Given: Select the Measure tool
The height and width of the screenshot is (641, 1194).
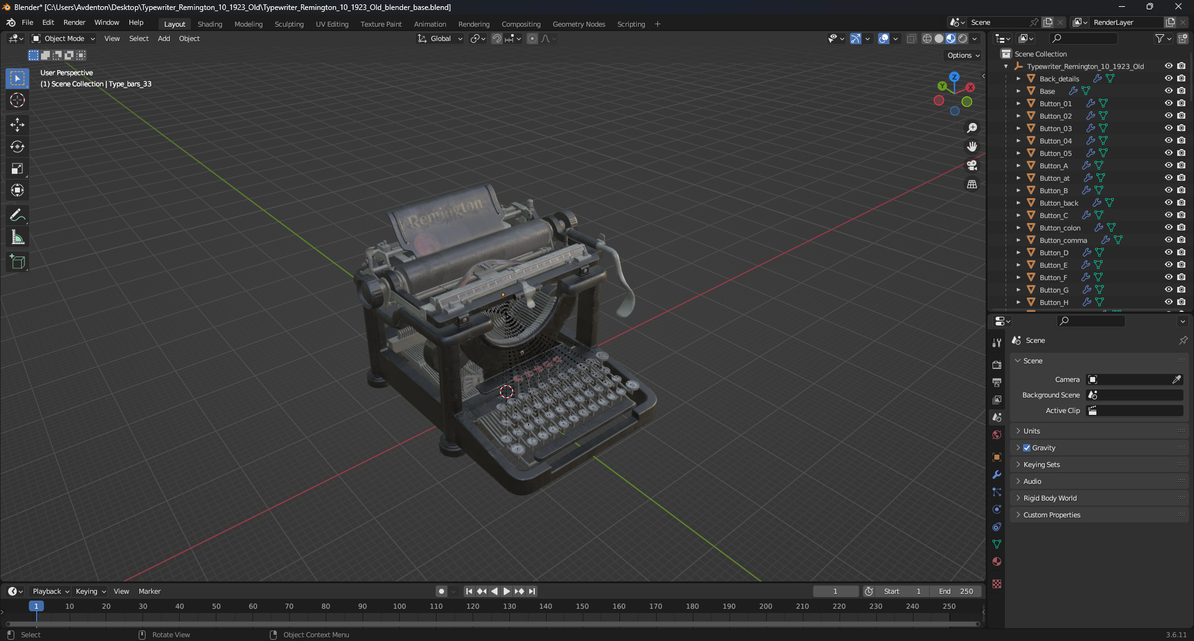Looking at the screenshot, I should [x=17, y=237].
